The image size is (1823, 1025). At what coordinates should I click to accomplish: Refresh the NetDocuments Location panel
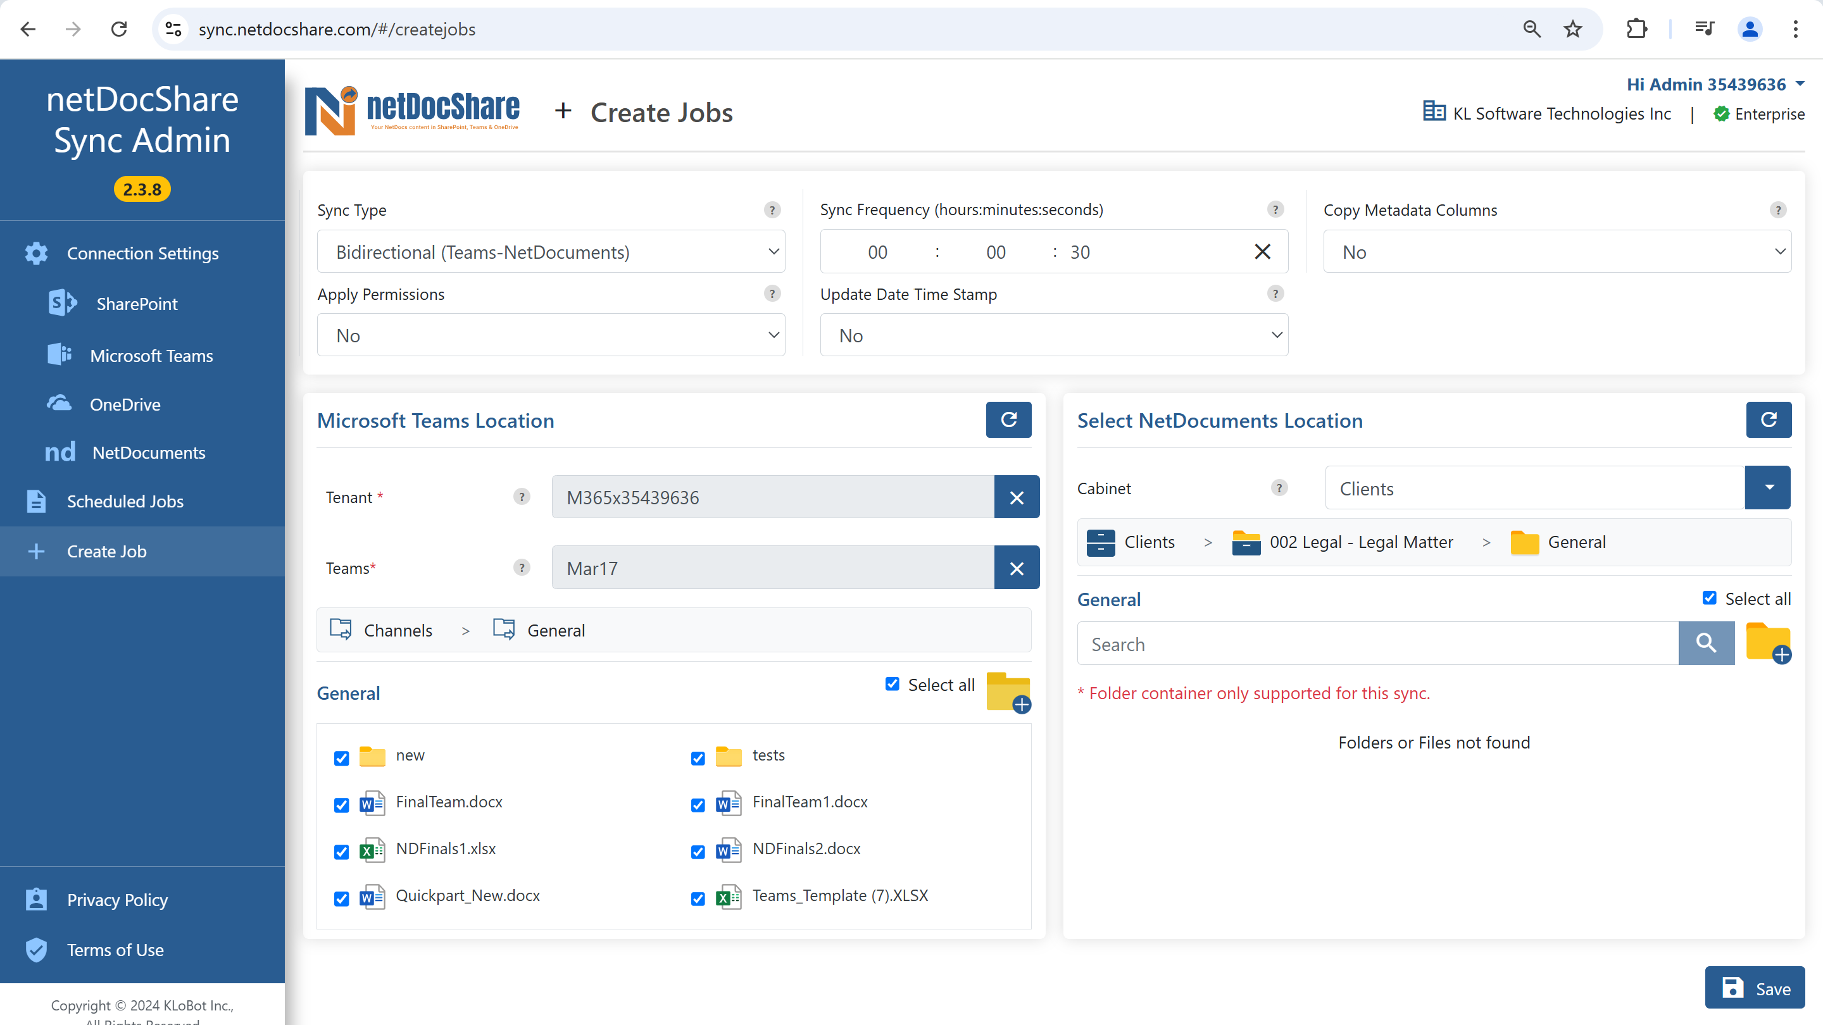point(1769,419)
